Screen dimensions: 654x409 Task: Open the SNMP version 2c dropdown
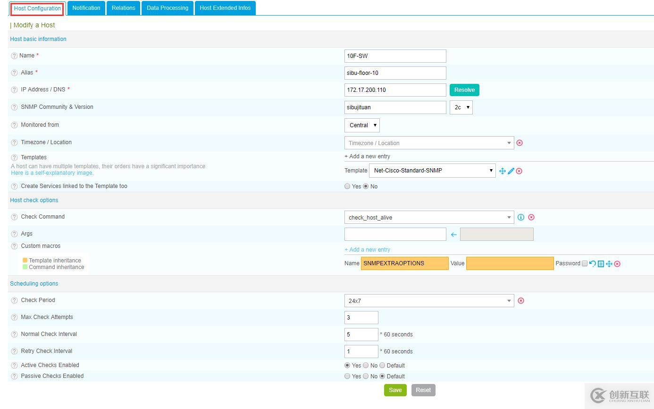pos(461,107)
